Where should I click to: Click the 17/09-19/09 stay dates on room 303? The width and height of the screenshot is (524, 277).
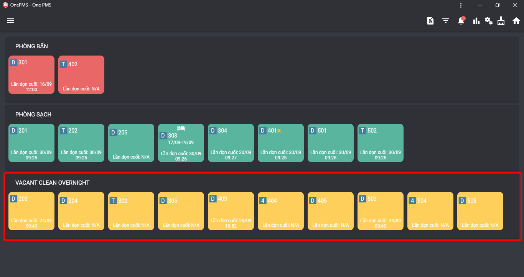point(181,142)
